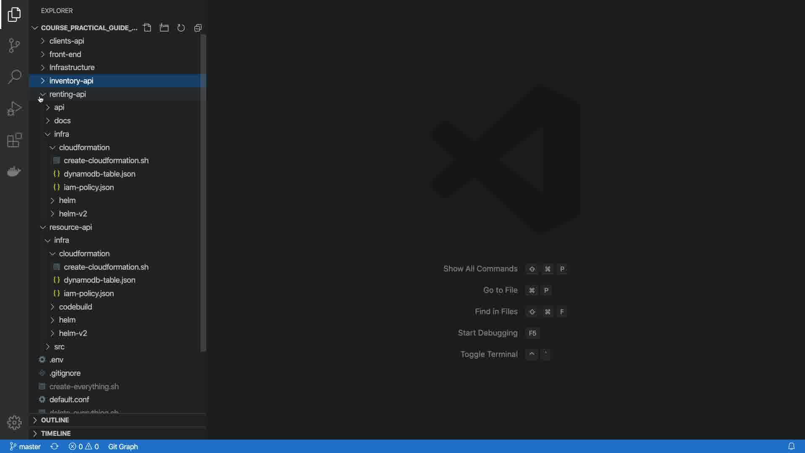805x453 pixels.
Task: Switch branch via master indicator
Action: 25,446
